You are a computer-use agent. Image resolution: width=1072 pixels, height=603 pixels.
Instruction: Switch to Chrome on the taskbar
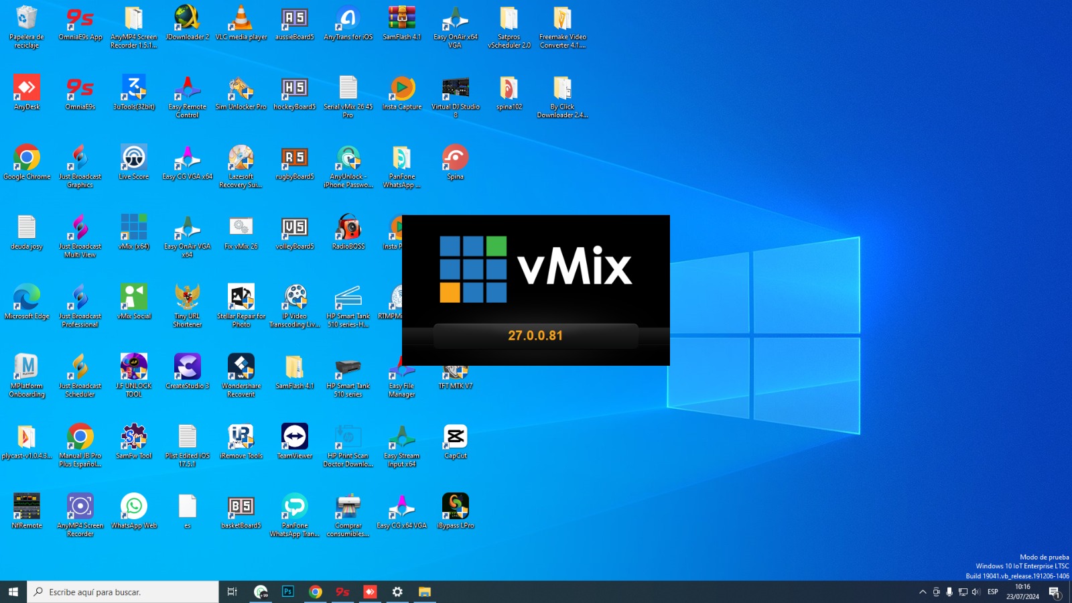click(x=316, y=592)
